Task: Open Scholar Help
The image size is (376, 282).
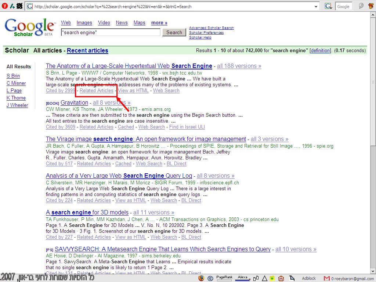Action: tap(200, 37)
